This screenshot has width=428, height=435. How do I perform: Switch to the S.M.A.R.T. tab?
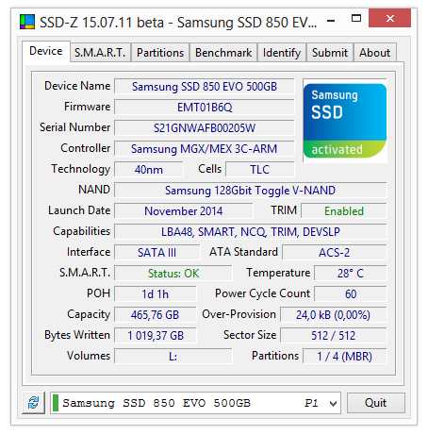[100, 53]
